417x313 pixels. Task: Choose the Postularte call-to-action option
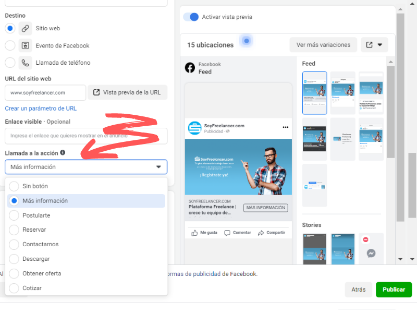(x=86, y=215)
